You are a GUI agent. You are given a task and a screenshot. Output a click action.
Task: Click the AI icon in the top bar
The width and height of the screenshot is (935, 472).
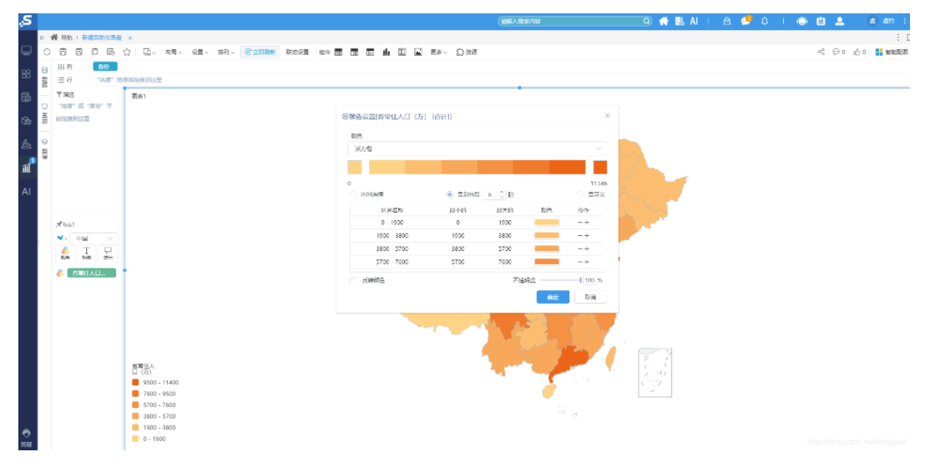694,21
